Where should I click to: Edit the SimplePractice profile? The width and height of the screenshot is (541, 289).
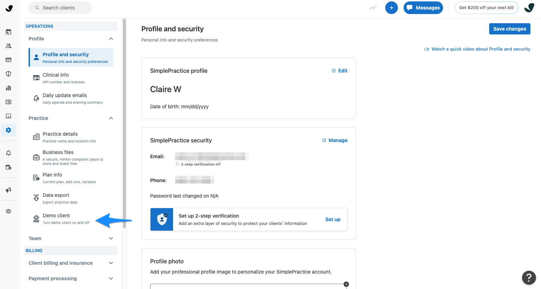pyautogui.click(x=340, y=71)
